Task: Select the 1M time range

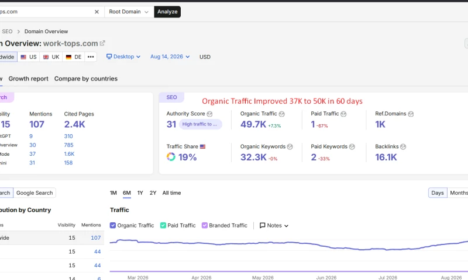Action: (113, 193)
